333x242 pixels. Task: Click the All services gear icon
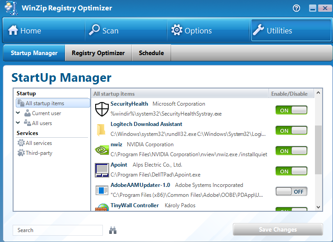(21, 143)
